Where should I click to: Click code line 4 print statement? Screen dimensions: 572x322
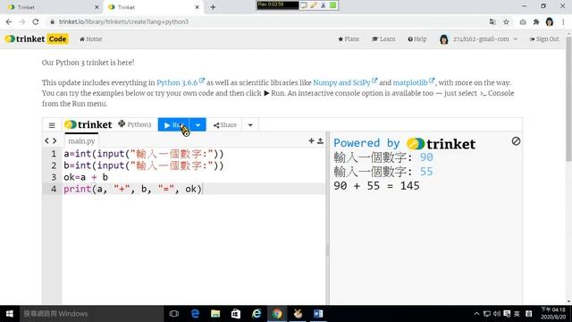[x=133, y=189]
